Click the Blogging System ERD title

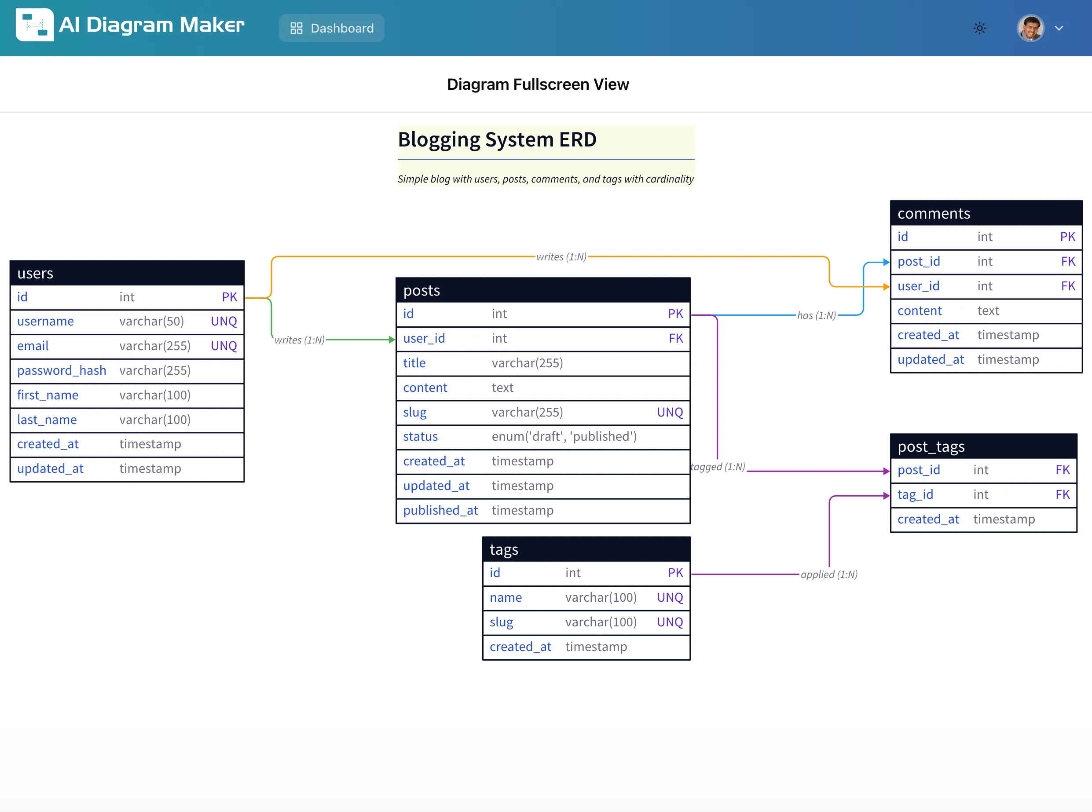(496, 139)
